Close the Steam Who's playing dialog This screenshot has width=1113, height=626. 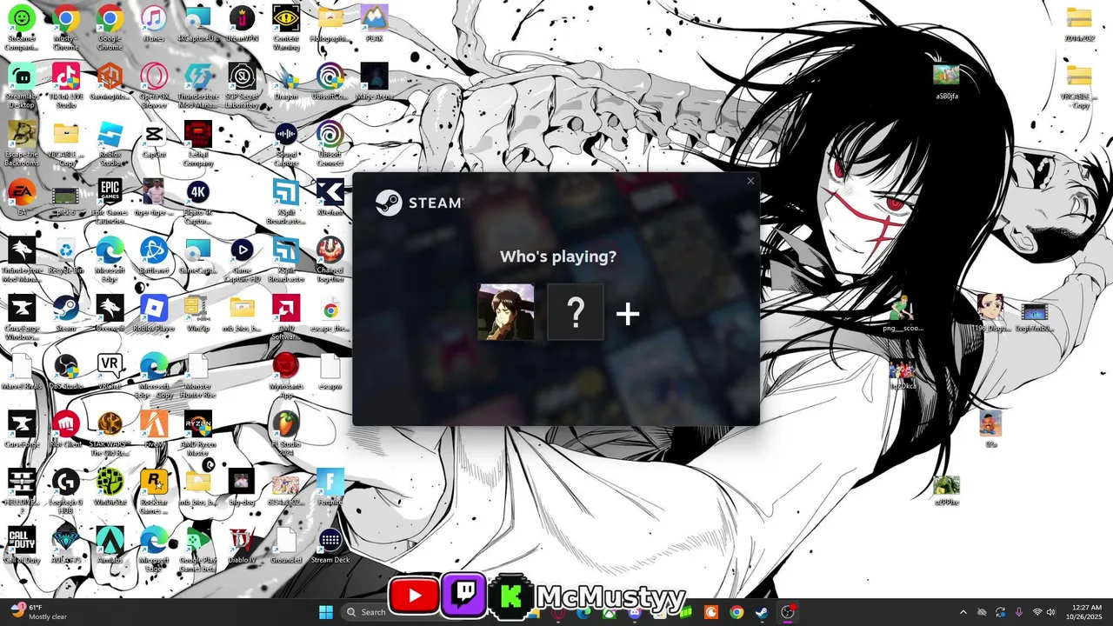750,181
